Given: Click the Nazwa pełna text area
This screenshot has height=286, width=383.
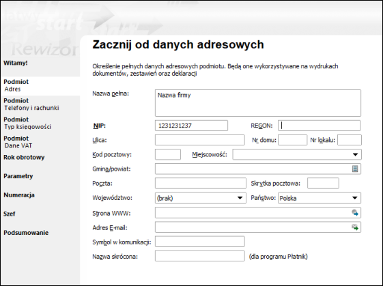Looking at the screenshot, I should click(x=258, y=103).
